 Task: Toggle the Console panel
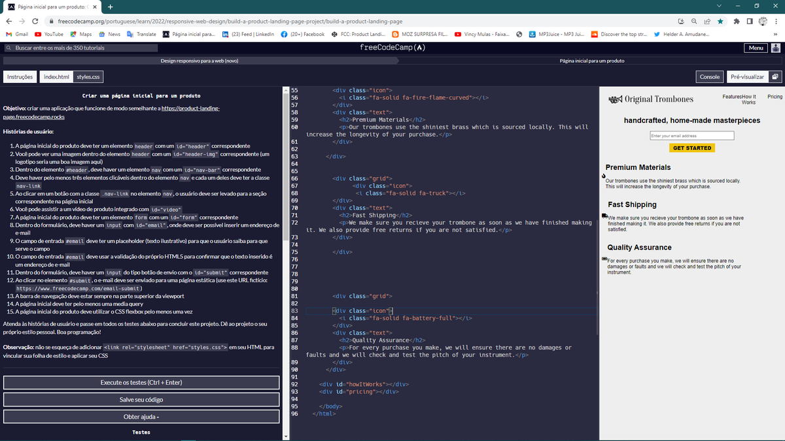[x=710, y=76]
